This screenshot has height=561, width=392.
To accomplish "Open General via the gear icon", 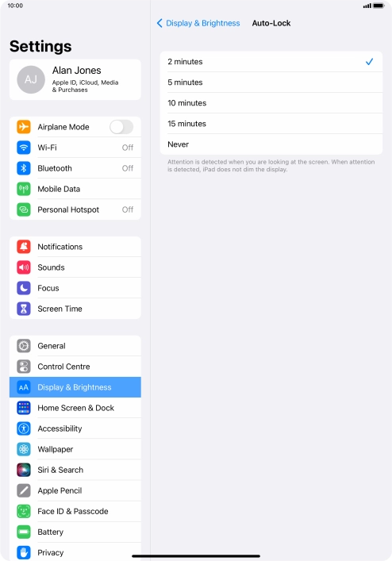I will tap(24, 346).
